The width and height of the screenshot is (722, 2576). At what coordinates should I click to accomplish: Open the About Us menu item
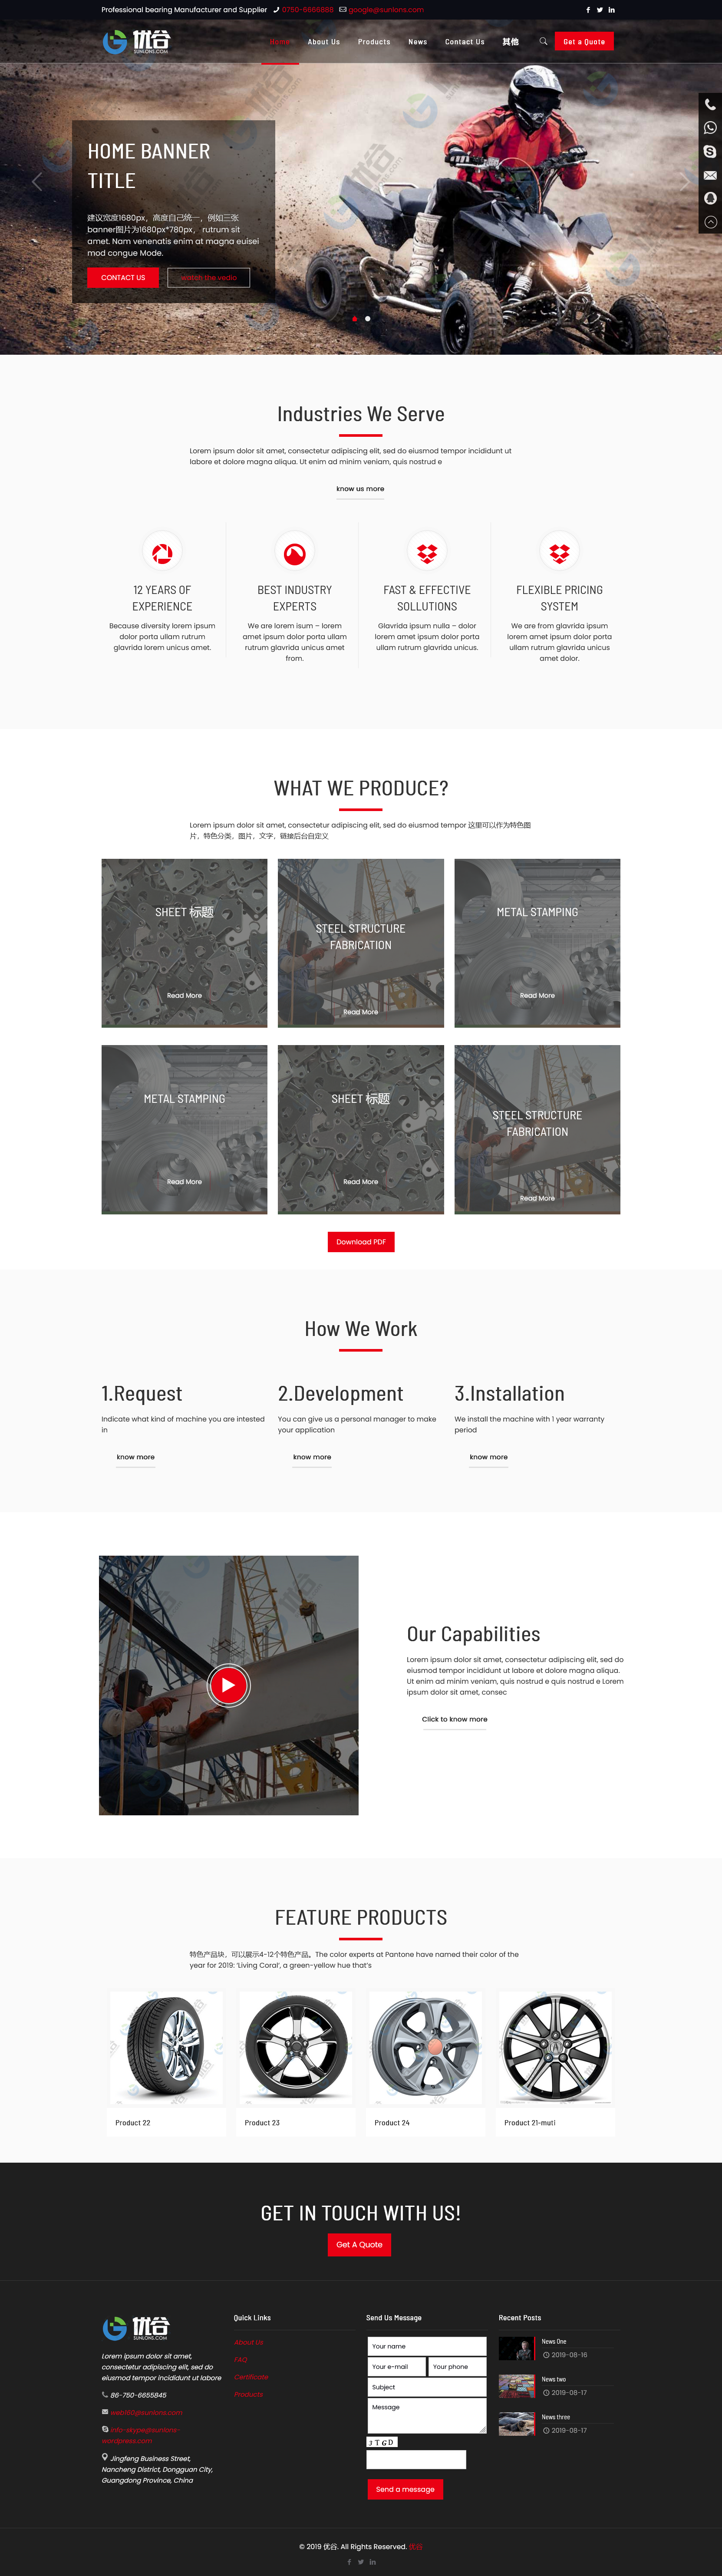[324, 42]
